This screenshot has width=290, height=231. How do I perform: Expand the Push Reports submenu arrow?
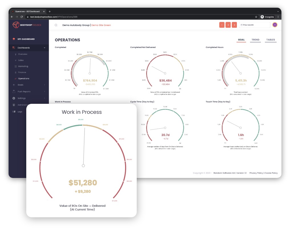pyautogui.click(x=45, y=92)
